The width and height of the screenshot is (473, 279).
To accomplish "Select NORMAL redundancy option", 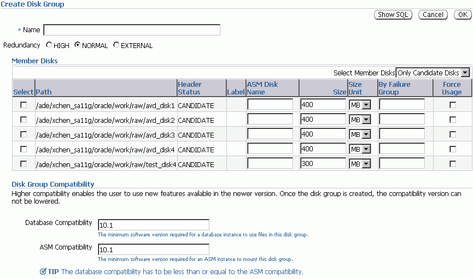I will pyautogui.click(x=78, y=45).
